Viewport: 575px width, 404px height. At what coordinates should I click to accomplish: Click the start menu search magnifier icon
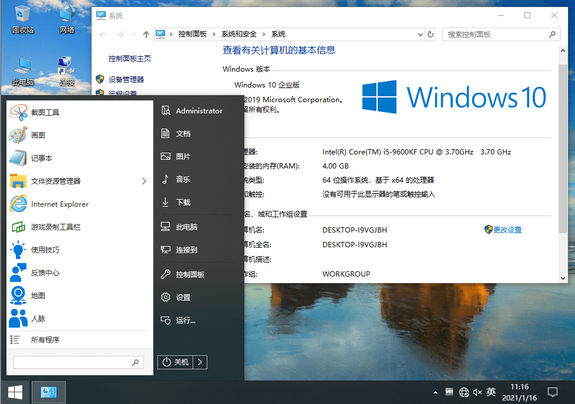(x=136, y=362)
